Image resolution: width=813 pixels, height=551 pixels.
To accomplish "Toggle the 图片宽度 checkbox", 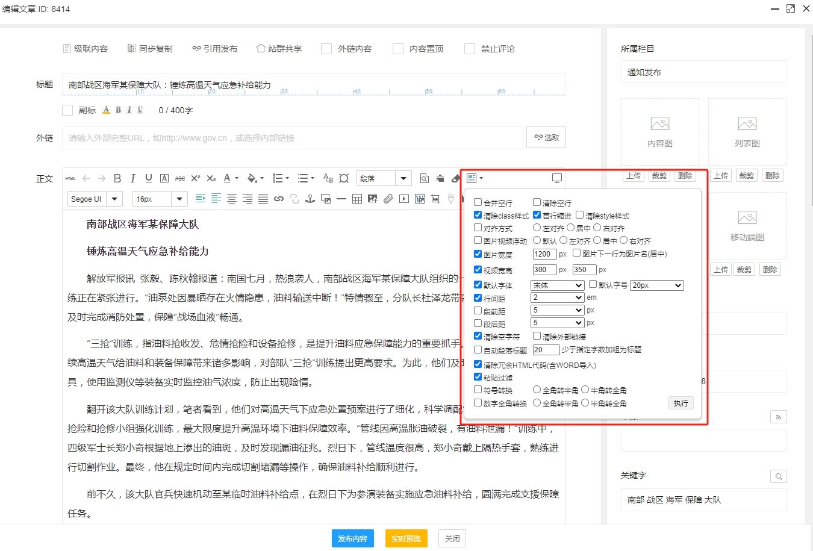I will click(x=478, y=254).
